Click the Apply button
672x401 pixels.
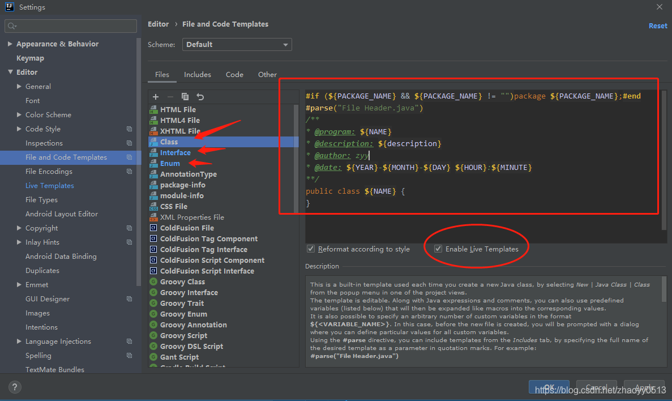pyautogui.click(x=644, y=387)
